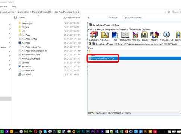Sort by the Размер column

coord(113,17)
